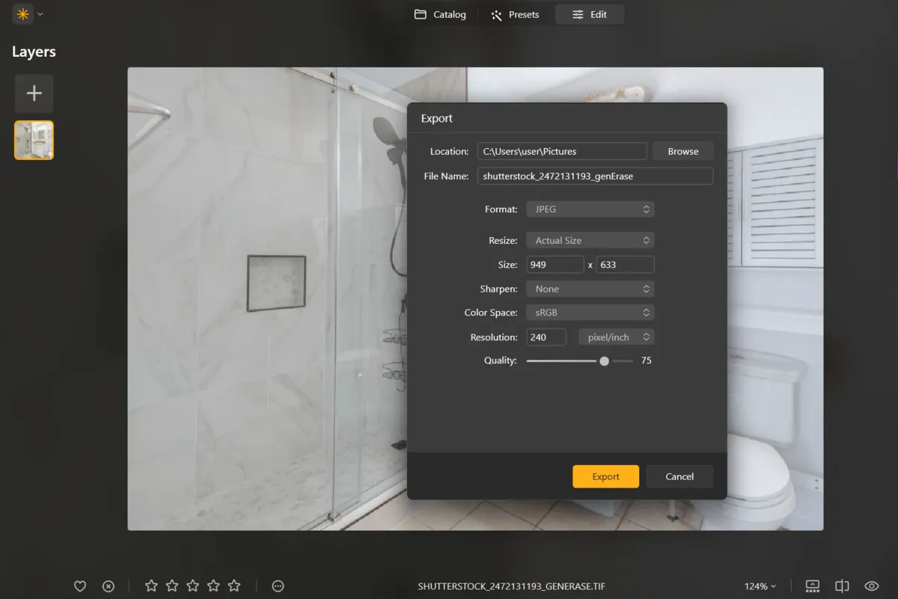Click the Luminar Neo logo icon

pyautogui.click(x=22, y=13)
